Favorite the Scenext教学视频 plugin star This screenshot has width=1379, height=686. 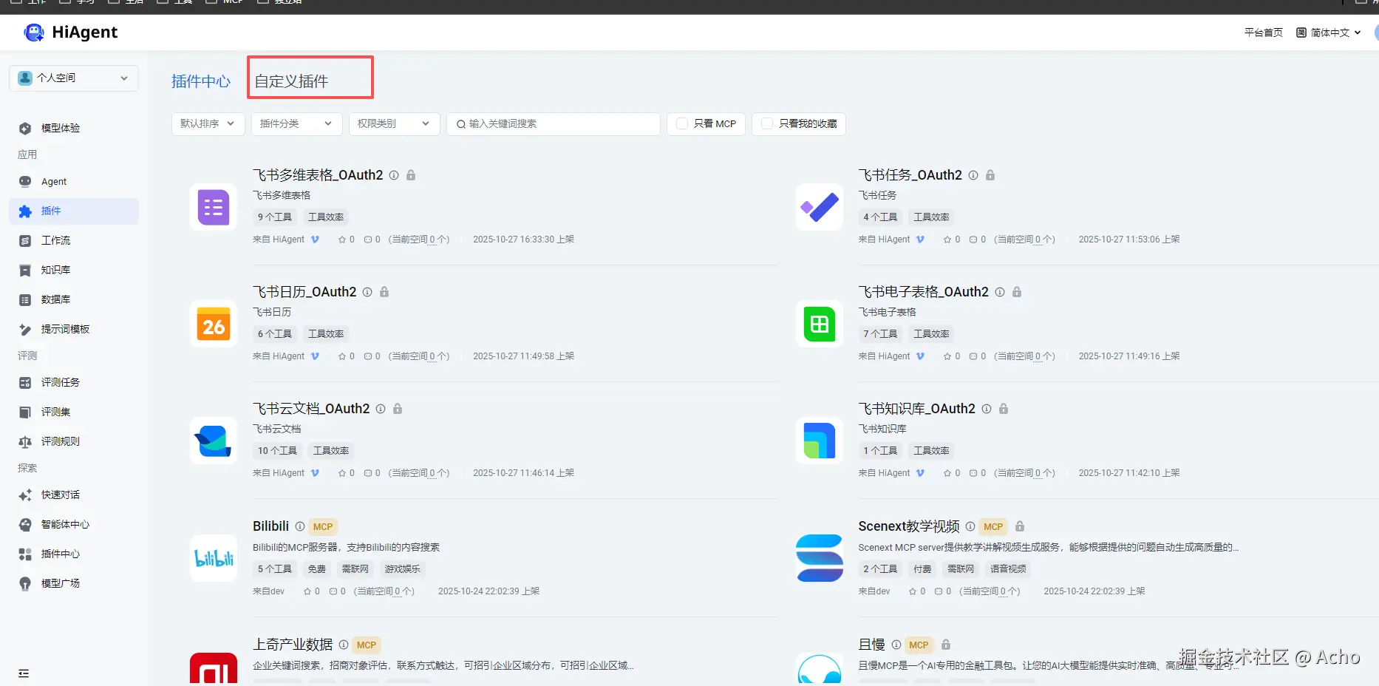click(913, 591)
